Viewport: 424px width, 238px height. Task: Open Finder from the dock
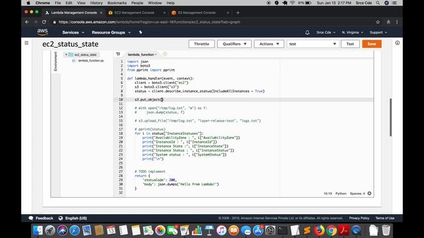coord(38,230)
